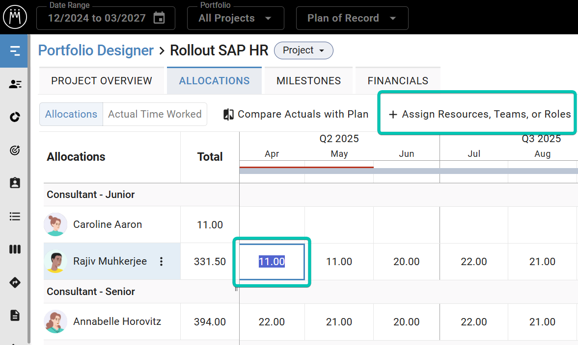The image size is (578, 345).
Task: Switch to the Milestones tab
Action: [x=308, y=81]
